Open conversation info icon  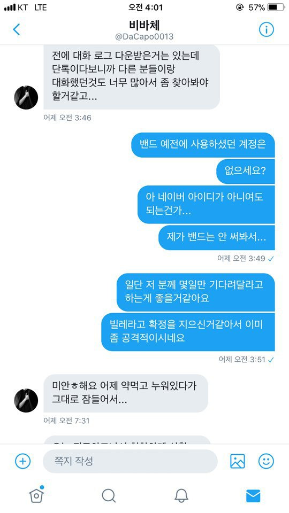click(267, 30)
